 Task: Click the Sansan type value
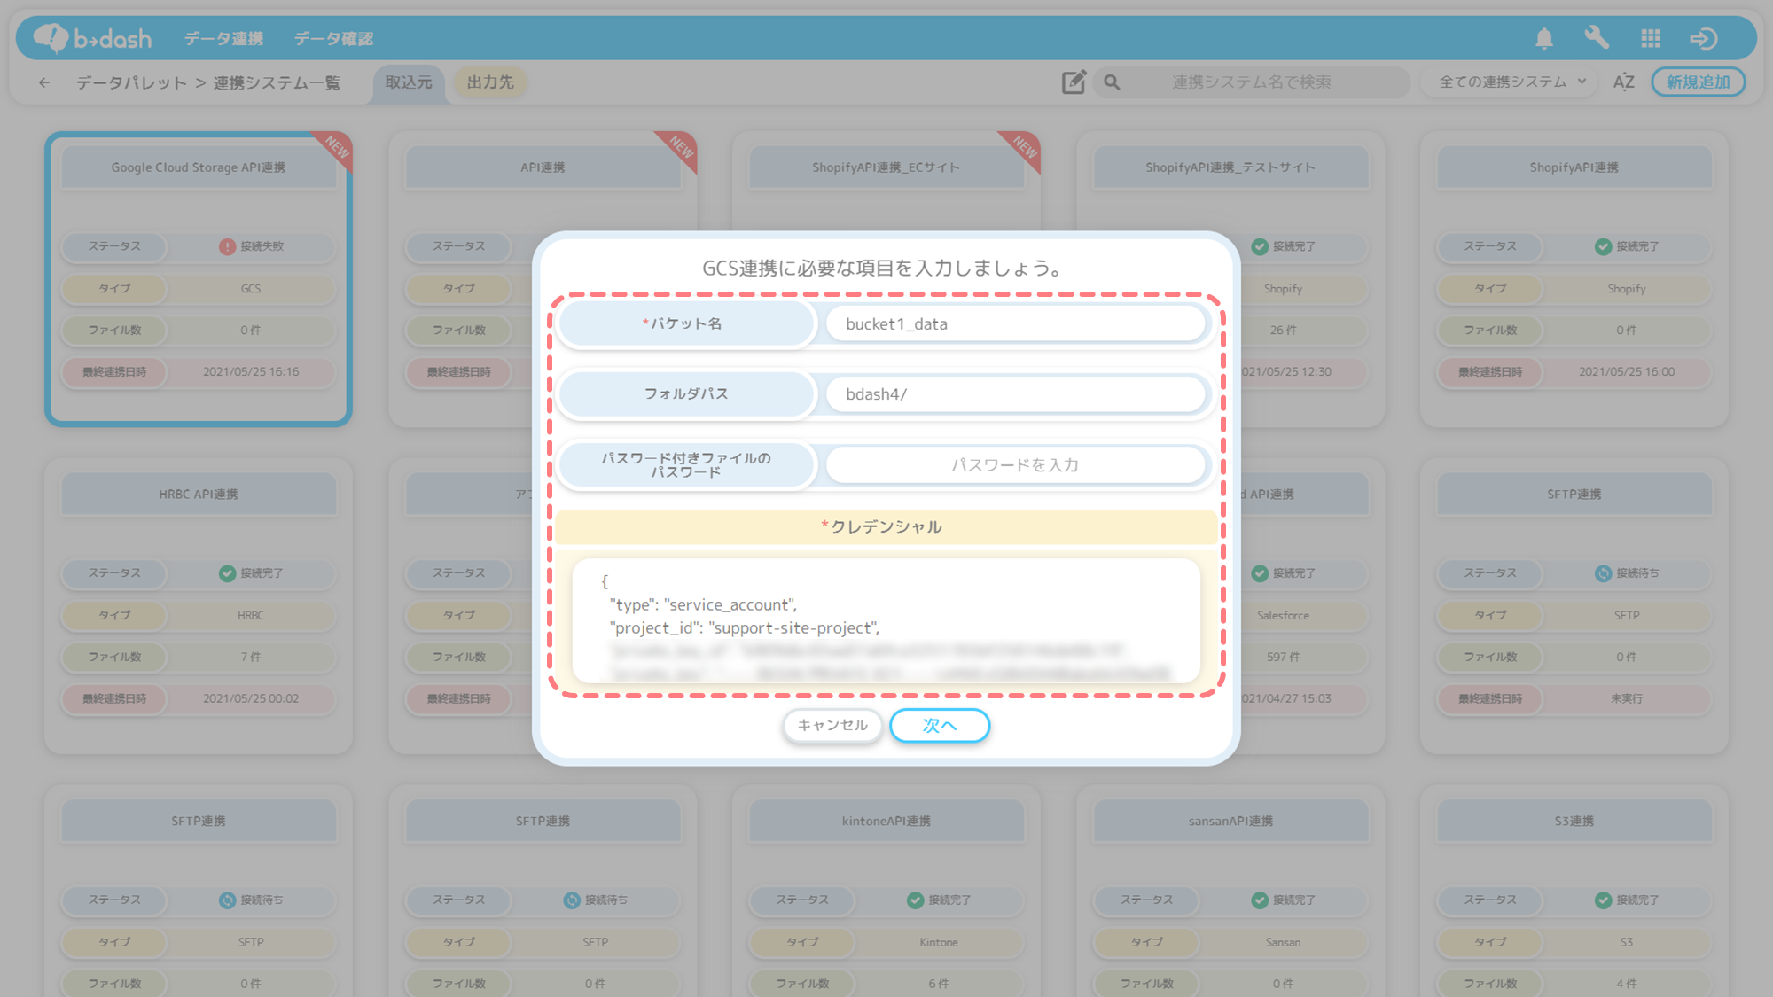pos(1283,943)
